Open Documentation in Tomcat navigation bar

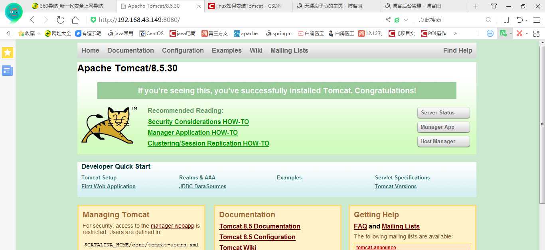(x=130, y=50)
